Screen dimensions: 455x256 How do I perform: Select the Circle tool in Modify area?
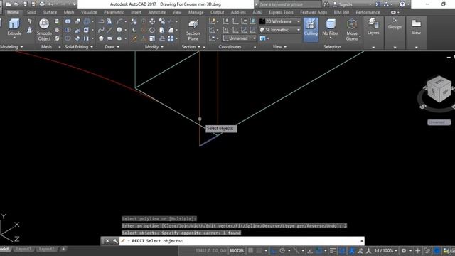[152, 30]
